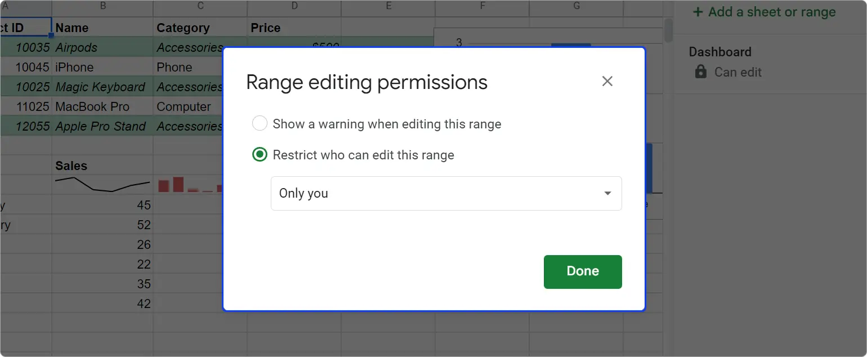The image size is (867, 357).
Task: Click the plus icon beside 'Add a sheet'
Action: pyautogui.click(x=698, y=12)
